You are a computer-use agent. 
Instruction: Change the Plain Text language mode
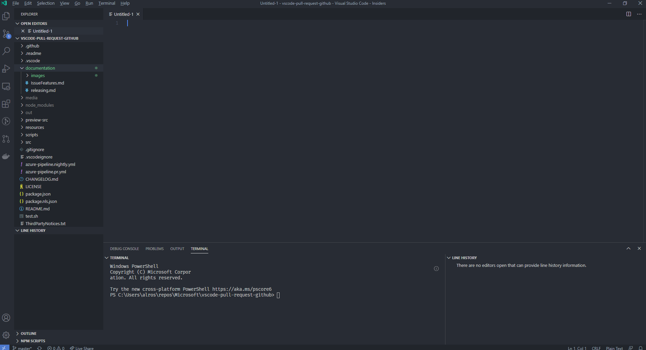[614, 348]
